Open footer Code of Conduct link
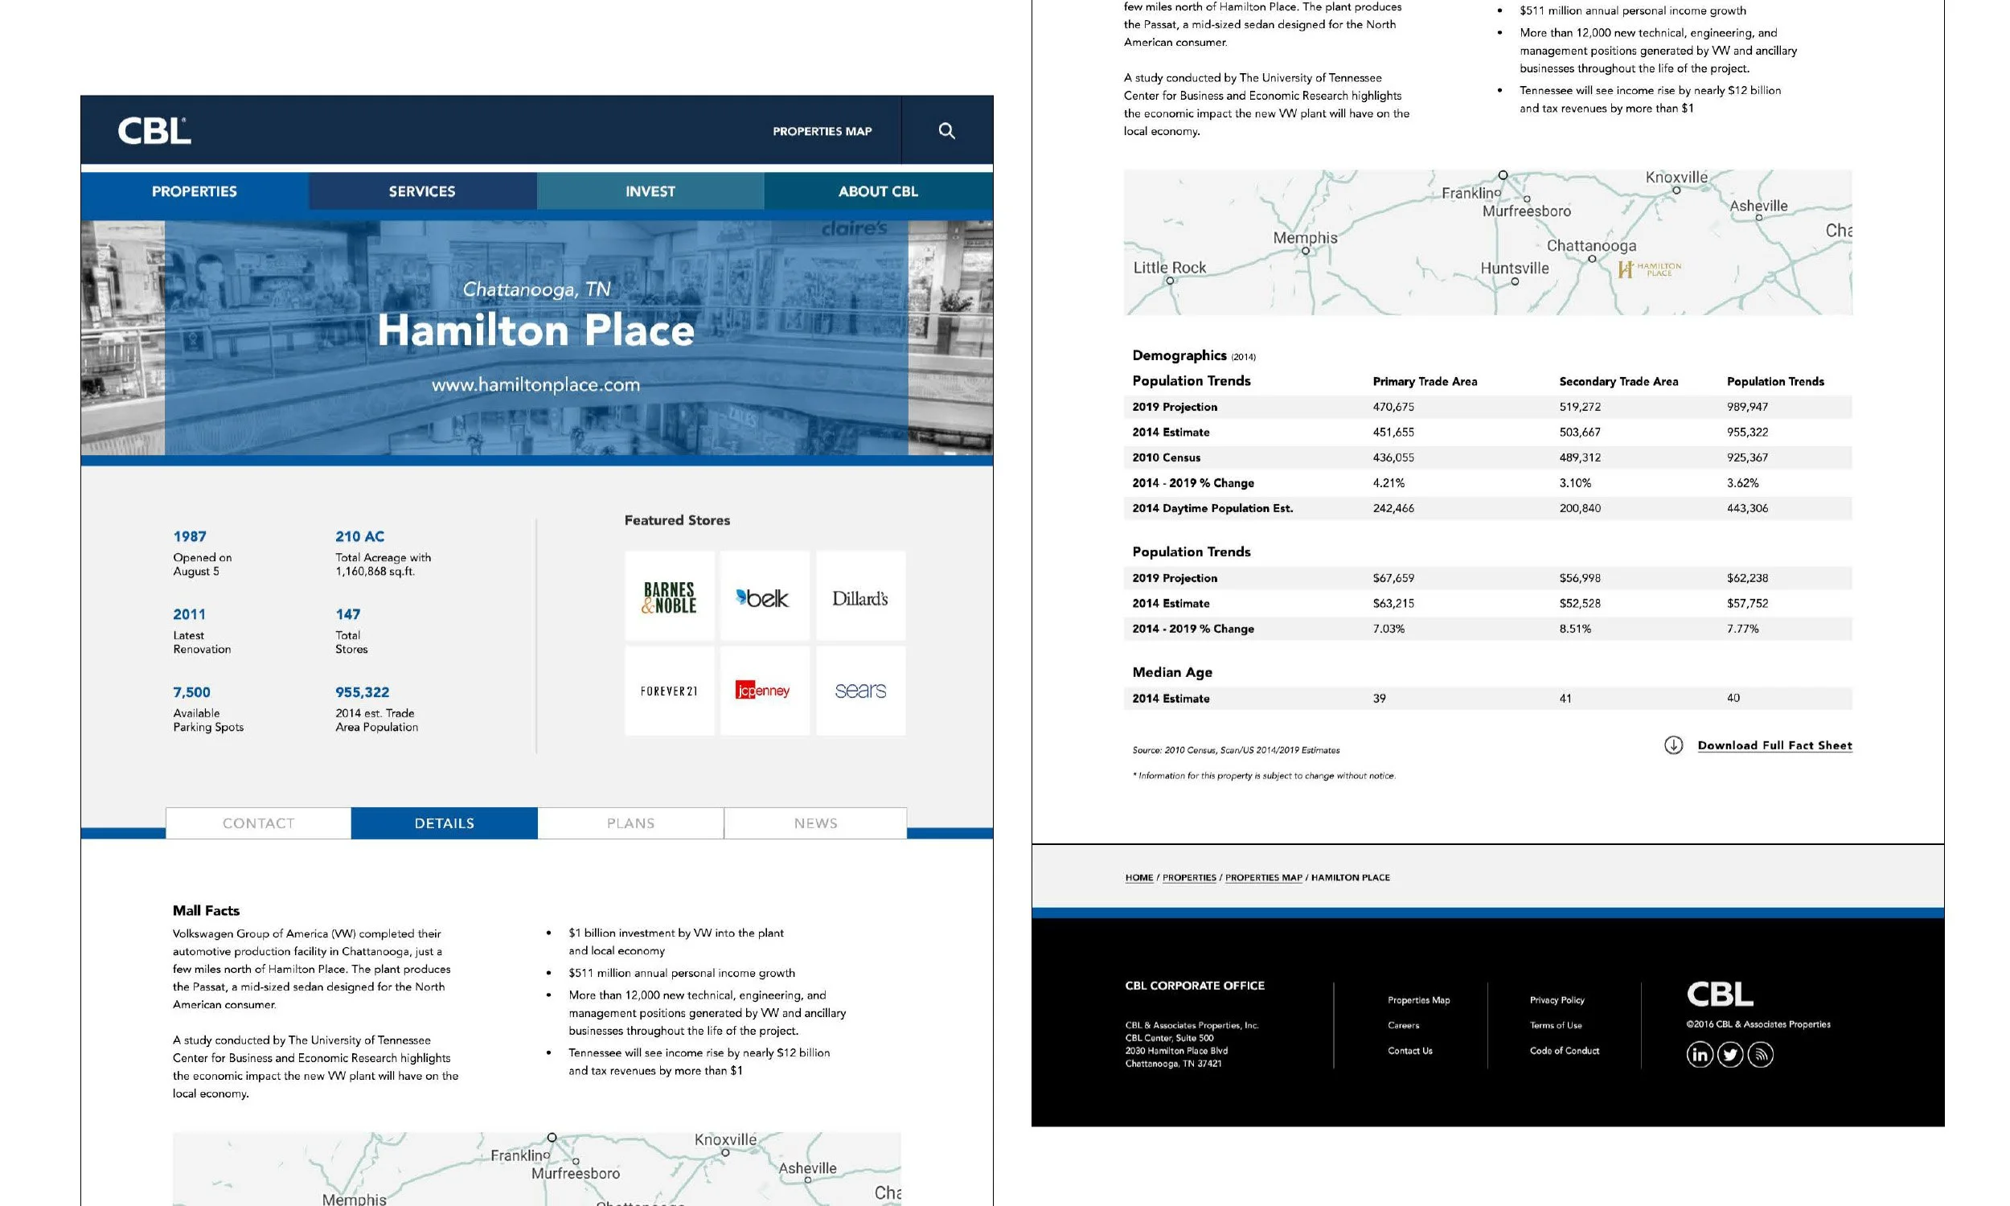The image size is (2010, 1206). coord(1564,1051)
